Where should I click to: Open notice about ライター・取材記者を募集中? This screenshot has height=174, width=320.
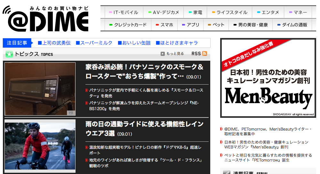coord(268,132)
